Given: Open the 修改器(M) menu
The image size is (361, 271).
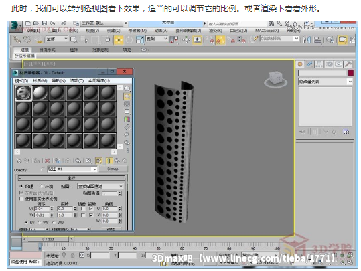Looking at the screenshot, I should 137,31.
